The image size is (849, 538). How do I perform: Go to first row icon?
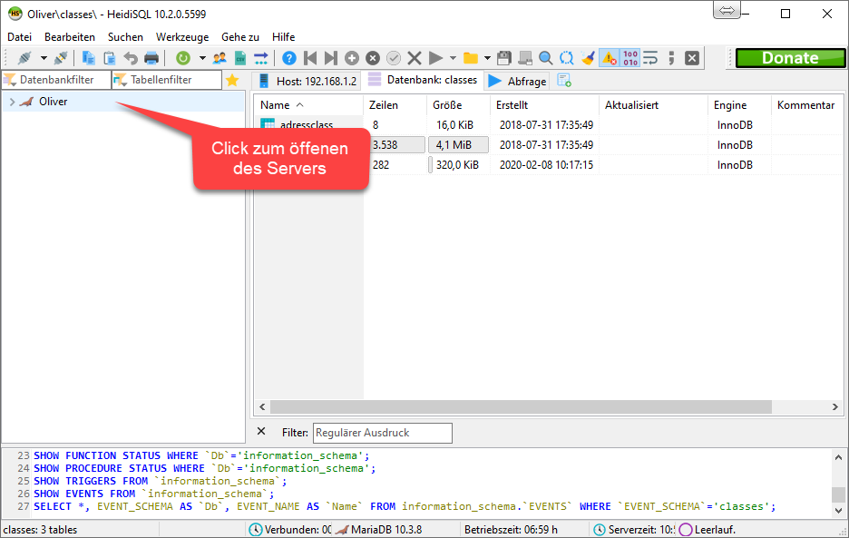(x=310, y=58)
